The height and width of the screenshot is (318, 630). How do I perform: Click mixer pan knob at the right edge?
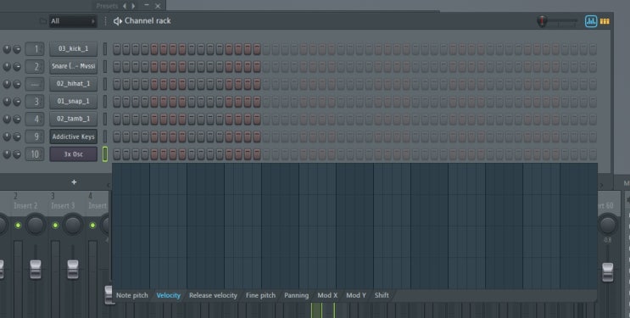(607, 225)
